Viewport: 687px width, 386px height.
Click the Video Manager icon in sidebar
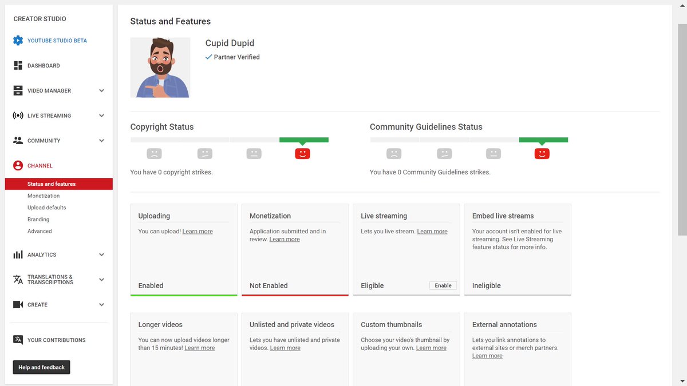coord(18,90)
